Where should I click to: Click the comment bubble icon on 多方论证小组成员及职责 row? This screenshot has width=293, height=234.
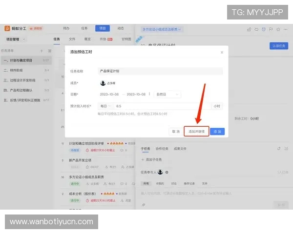(122, 184)
